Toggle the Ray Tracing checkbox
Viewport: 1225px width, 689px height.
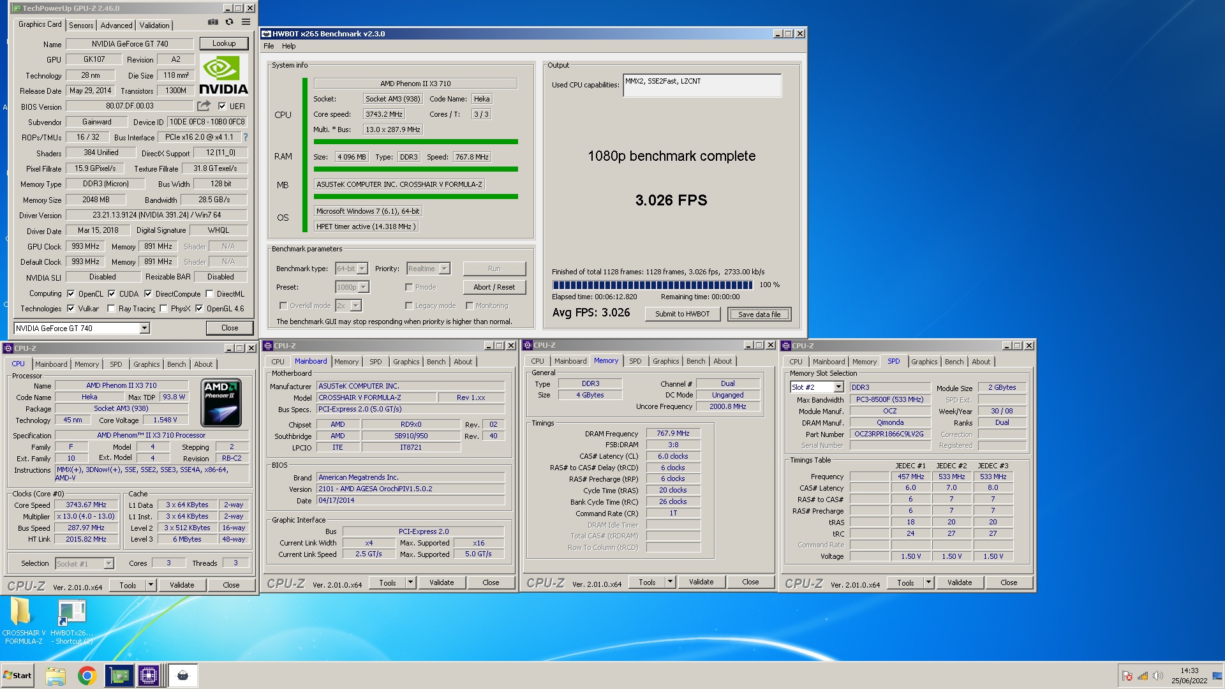(x=111, y=308)
